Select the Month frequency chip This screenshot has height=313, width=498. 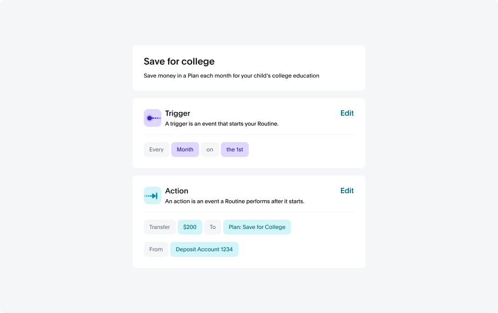185,150
